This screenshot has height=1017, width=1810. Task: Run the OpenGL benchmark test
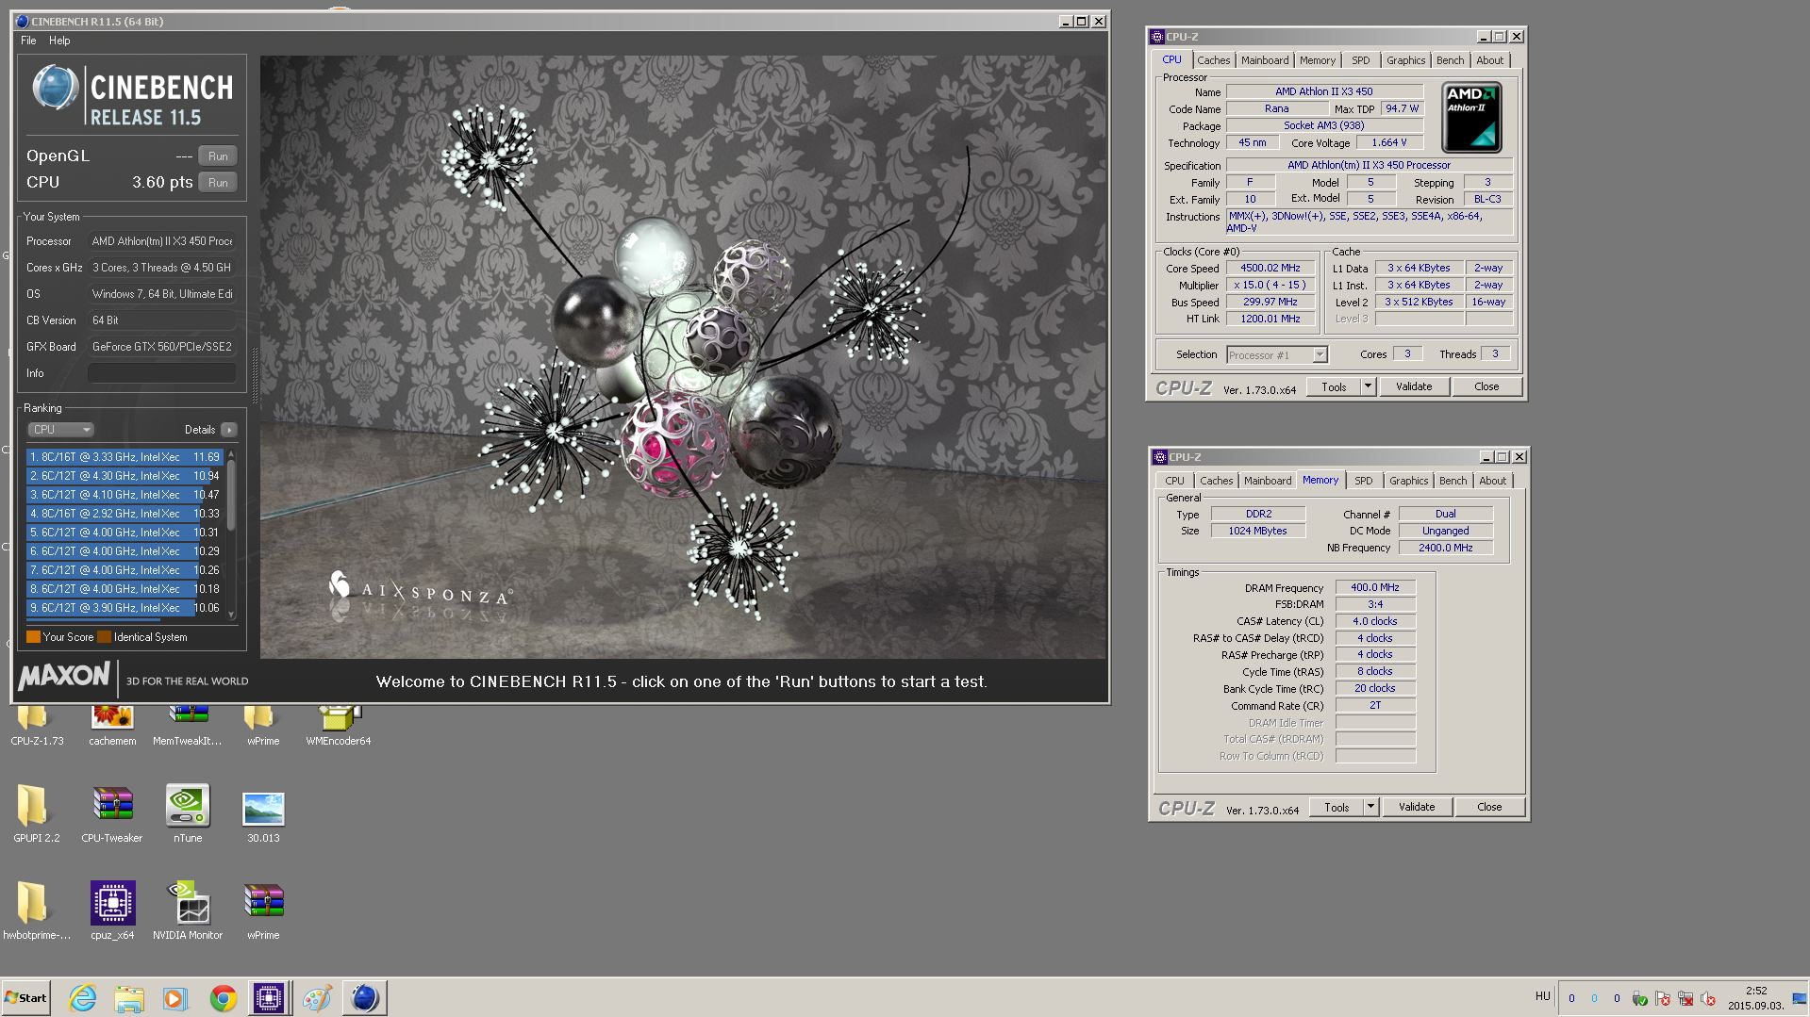click(x=218, y=156)
